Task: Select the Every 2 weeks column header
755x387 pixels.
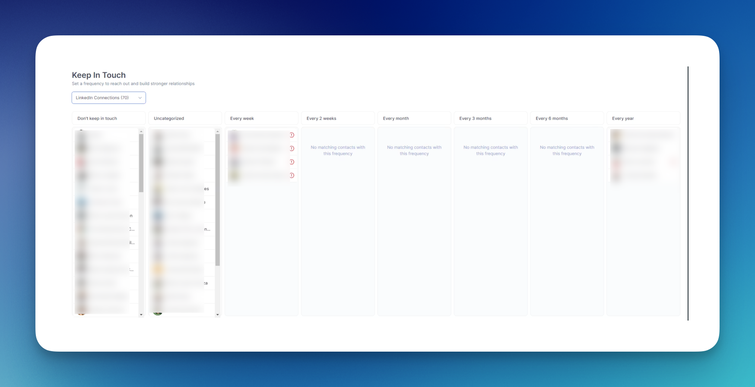Action: click(338, 119)
